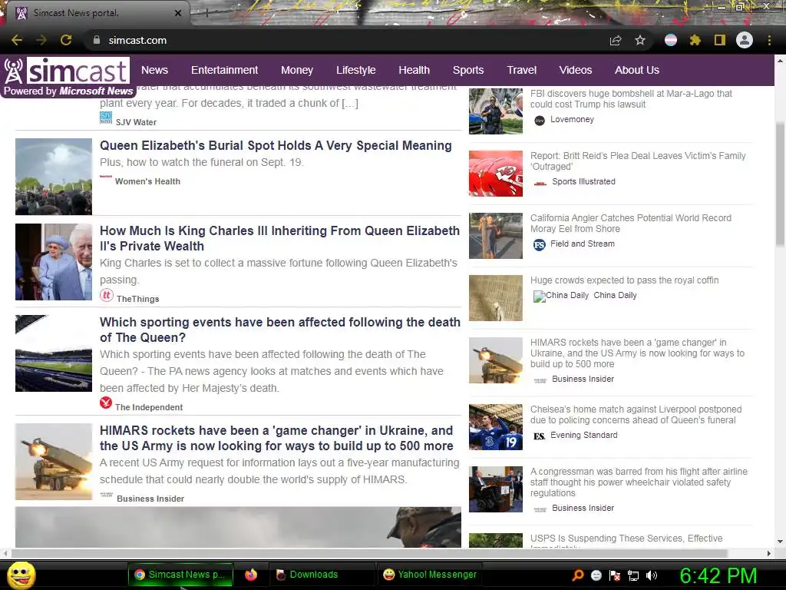Screen dimensions: 786x590
Task: Open sidebar HIMARS 'game changer' story
Action: pyautogui.click(x=638, y=353)
